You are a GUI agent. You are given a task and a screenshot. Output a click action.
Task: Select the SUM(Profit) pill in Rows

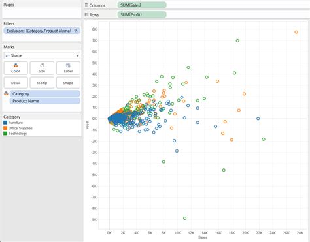[142, 14]
